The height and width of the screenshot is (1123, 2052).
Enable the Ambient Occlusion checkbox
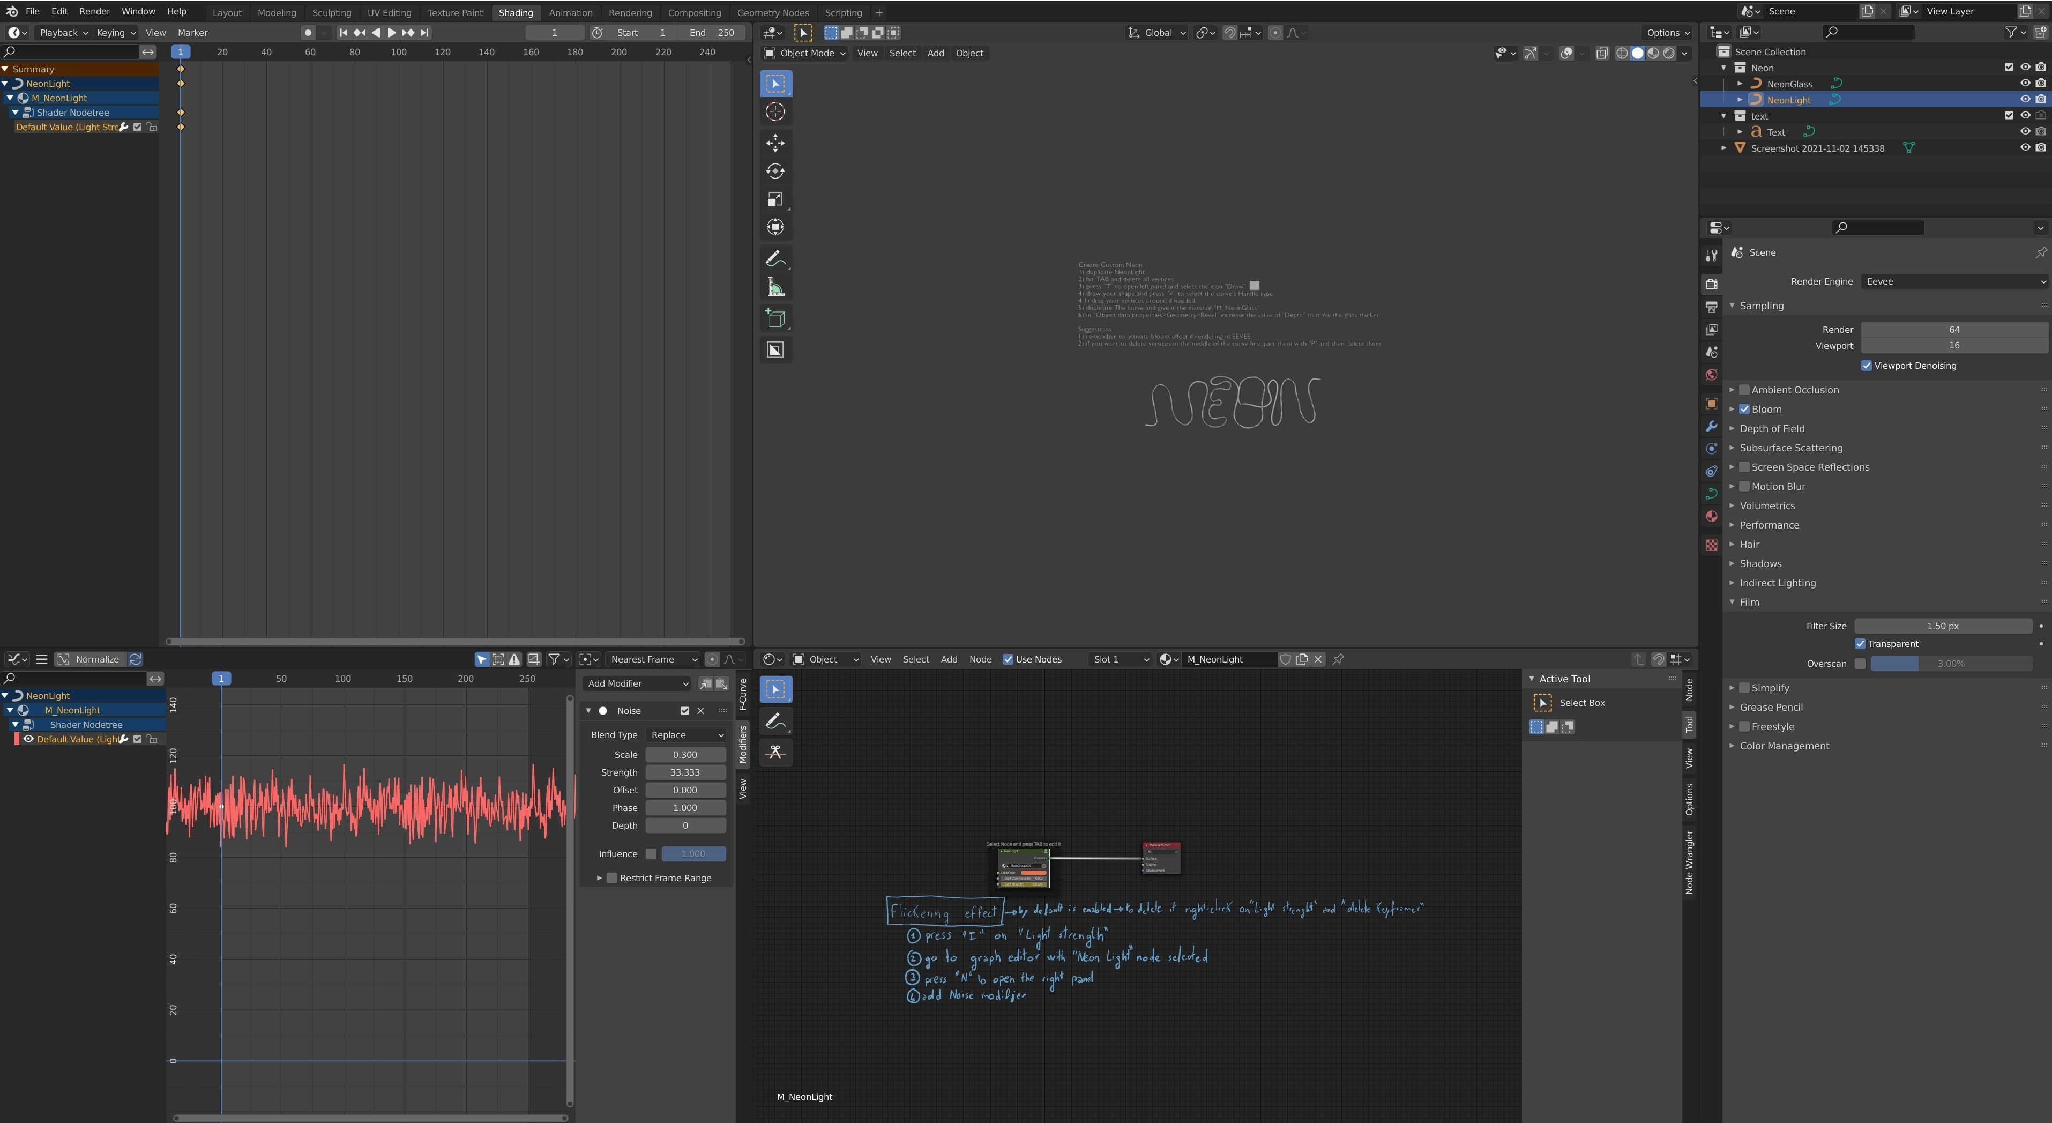click(1744, 390)
